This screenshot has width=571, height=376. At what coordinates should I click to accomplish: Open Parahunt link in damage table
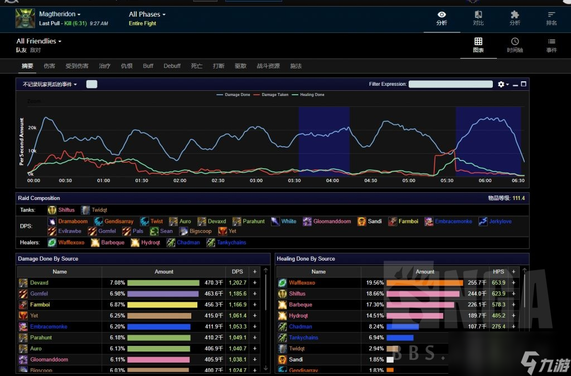(x=41, y=338)
